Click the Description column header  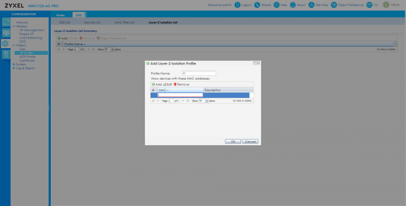(228, 90)
